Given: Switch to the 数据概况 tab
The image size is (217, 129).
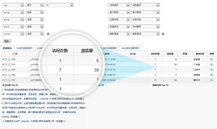Looking at the screenshot, I should [x=7, y=48].
